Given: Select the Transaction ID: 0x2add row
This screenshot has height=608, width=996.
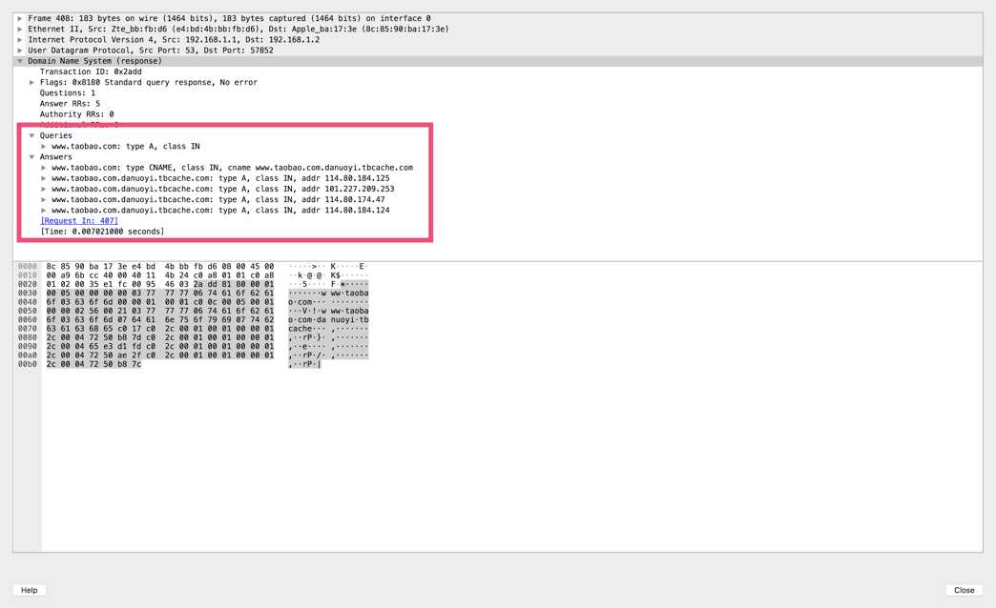Looking at the screenshot, I should click(x=91, y=71).
